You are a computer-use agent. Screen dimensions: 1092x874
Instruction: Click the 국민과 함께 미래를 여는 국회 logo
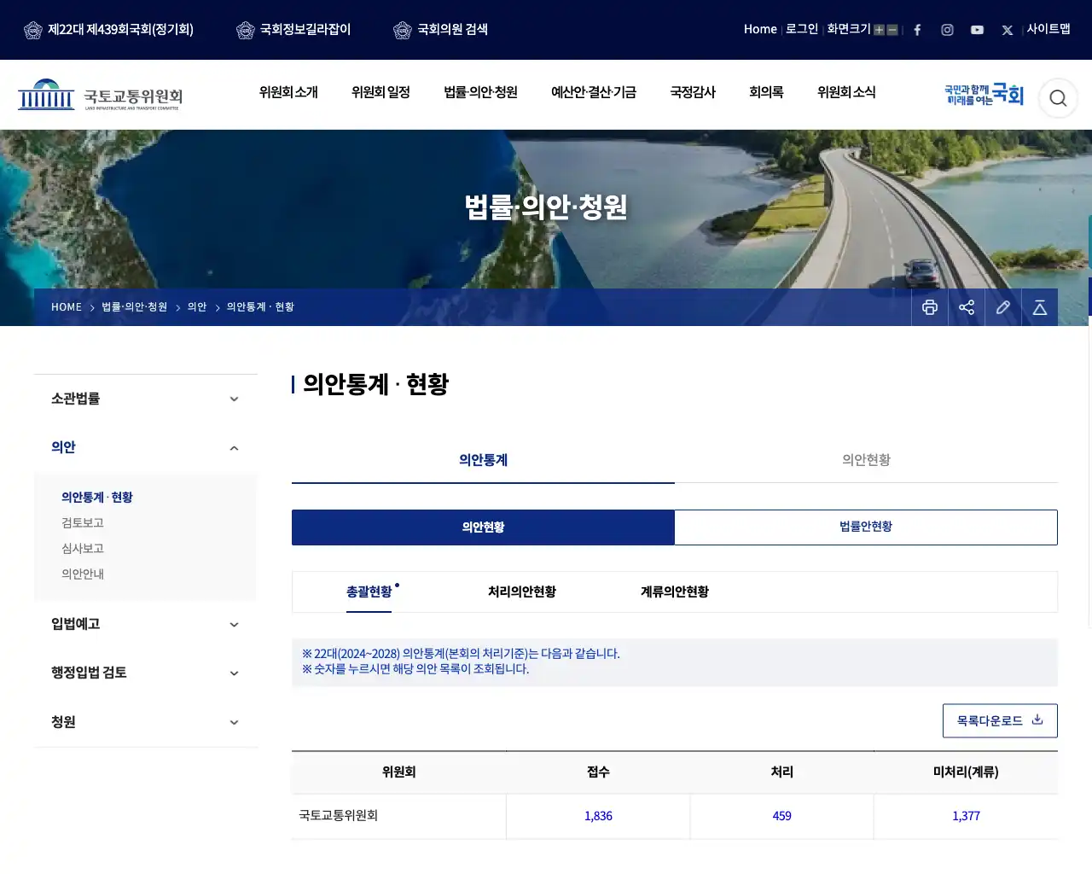tap(984, 95)
